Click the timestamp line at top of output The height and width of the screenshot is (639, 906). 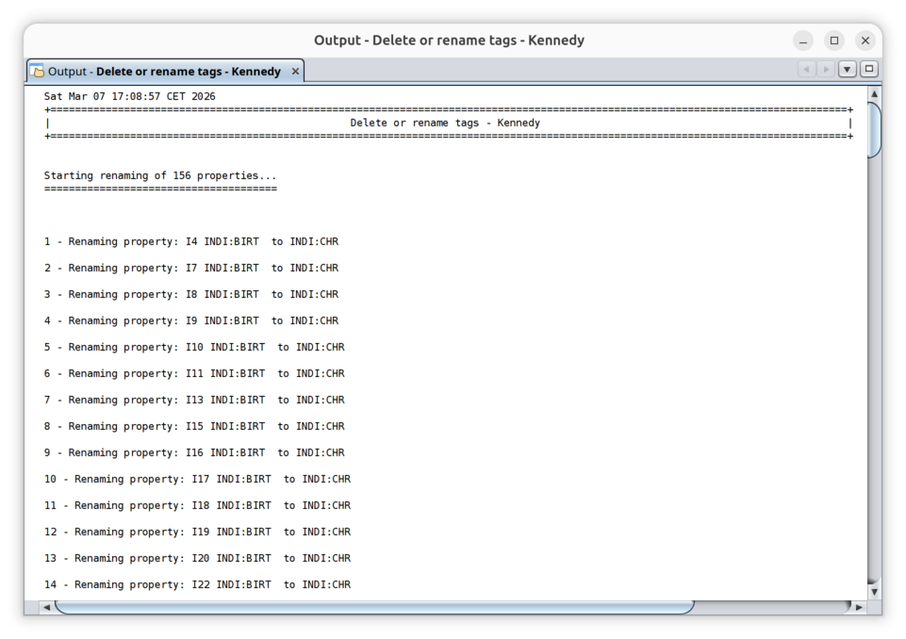(130, 97)
